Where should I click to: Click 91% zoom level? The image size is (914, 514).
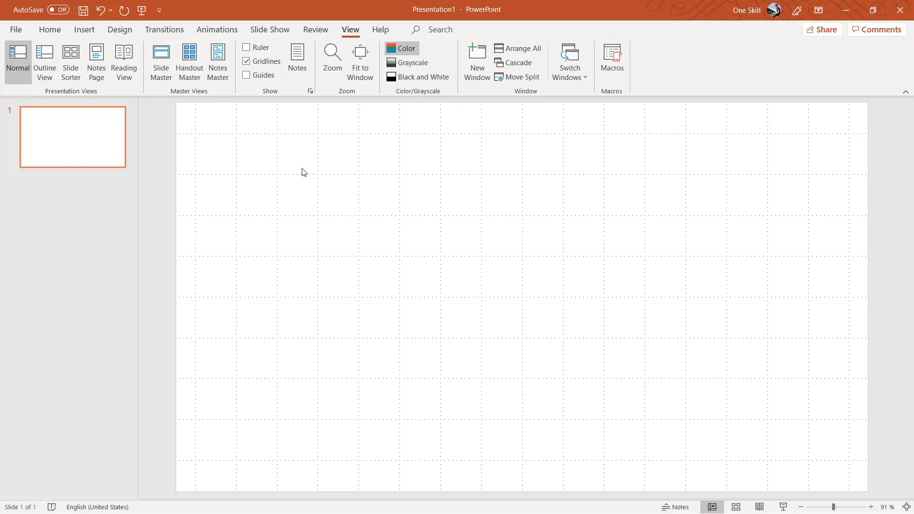887,507
